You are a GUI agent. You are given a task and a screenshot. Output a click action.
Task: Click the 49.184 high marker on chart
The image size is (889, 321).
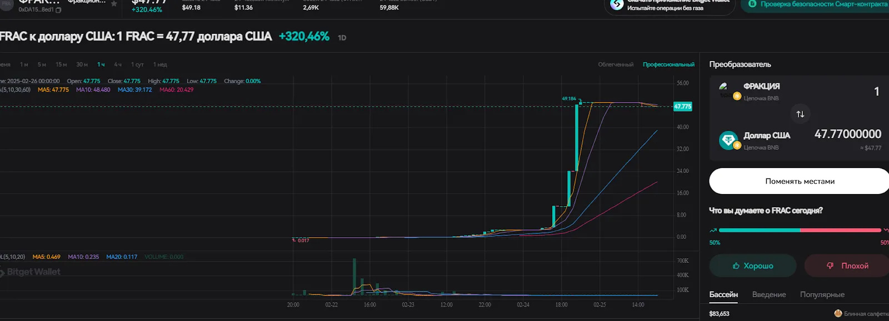pos(569,99)
